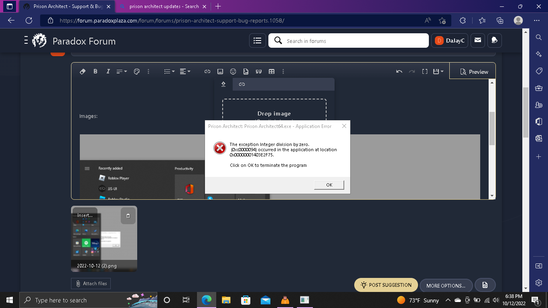Open Collections in Edge

coord(500,20)
